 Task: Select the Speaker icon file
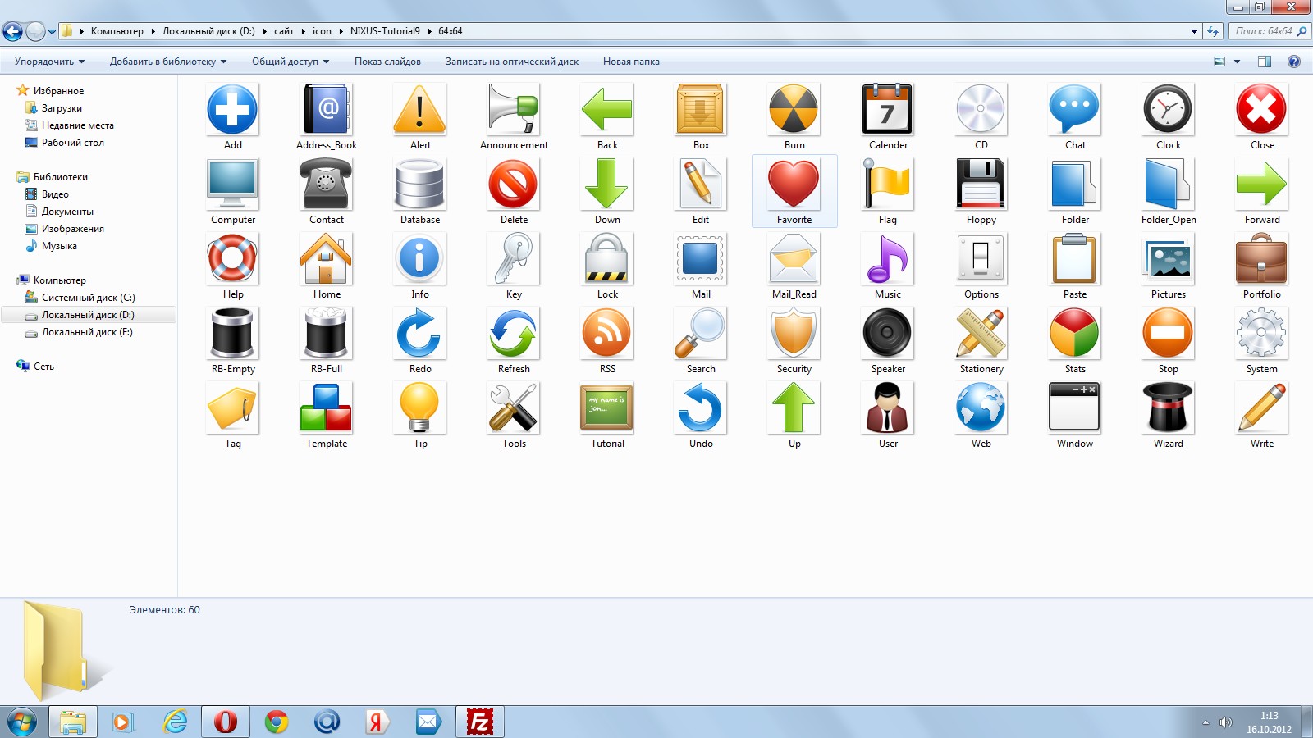point(888,341)
